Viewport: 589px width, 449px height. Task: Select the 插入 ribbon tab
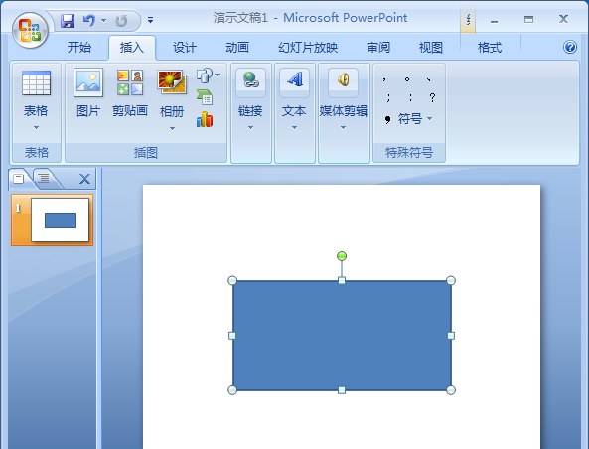(x=132, y=48)
